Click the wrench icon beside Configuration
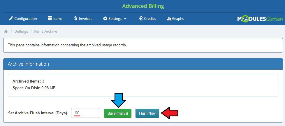285x126 pixels. (x=11, y=19)
